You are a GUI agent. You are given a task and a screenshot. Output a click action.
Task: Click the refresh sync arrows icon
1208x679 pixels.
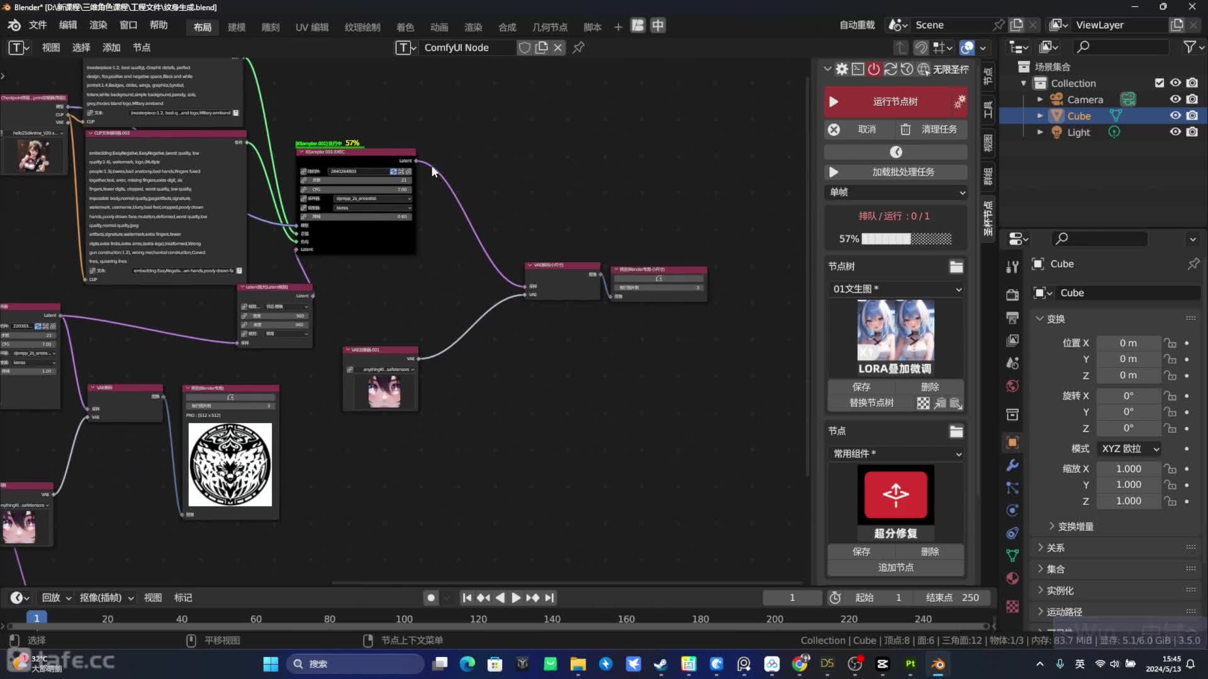pos(891,69)
